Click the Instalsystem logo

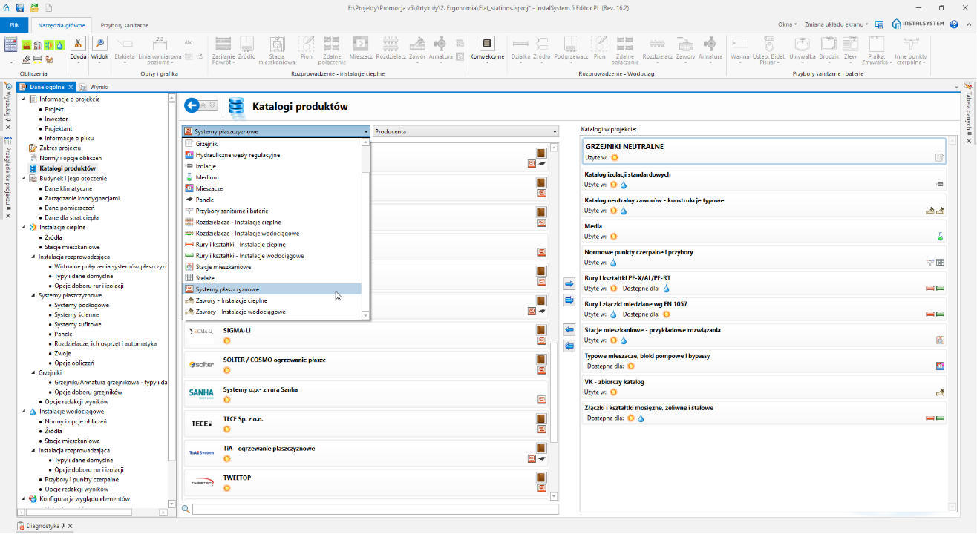tap(917, 24)
